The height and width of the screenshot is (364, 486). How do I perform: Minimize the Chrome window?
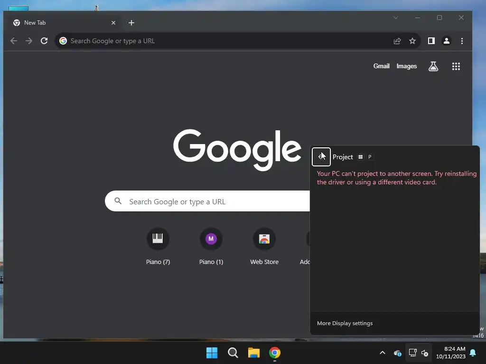(x=418, y=18)
